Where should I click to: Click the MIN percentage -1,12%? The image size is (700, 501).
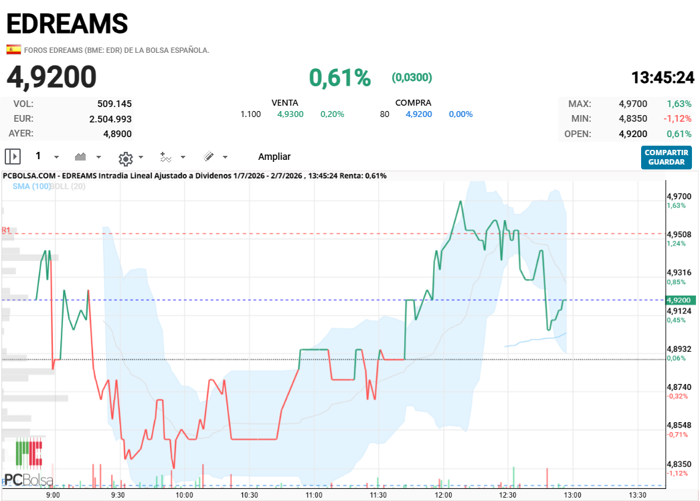pos(677,118)
